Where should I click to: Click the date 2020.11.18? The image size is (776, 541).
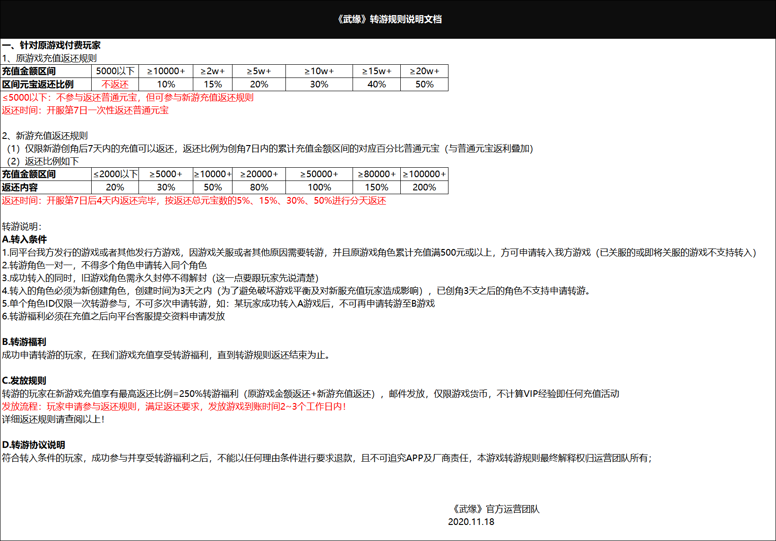coord(471,522)
